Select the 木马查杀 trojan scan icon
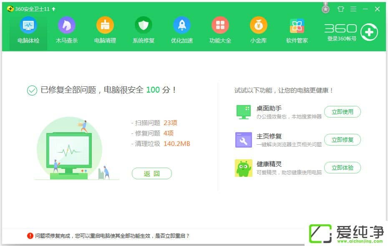Screen dimensions: 388x246 (x=67, y=25)
